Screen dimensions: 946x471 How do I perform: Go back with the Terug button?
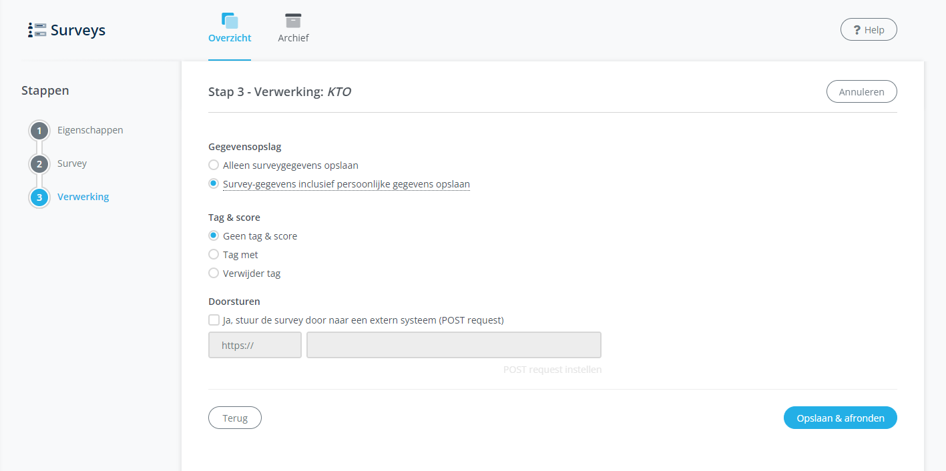coord(235,418)
